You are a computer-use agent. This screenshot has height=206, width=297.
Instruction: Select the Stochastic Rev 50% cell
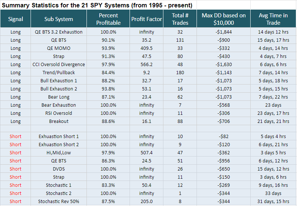pos(59,201)
